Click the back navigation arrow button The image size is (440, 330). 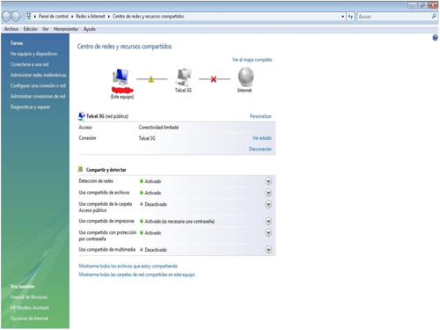pos(6,17)
